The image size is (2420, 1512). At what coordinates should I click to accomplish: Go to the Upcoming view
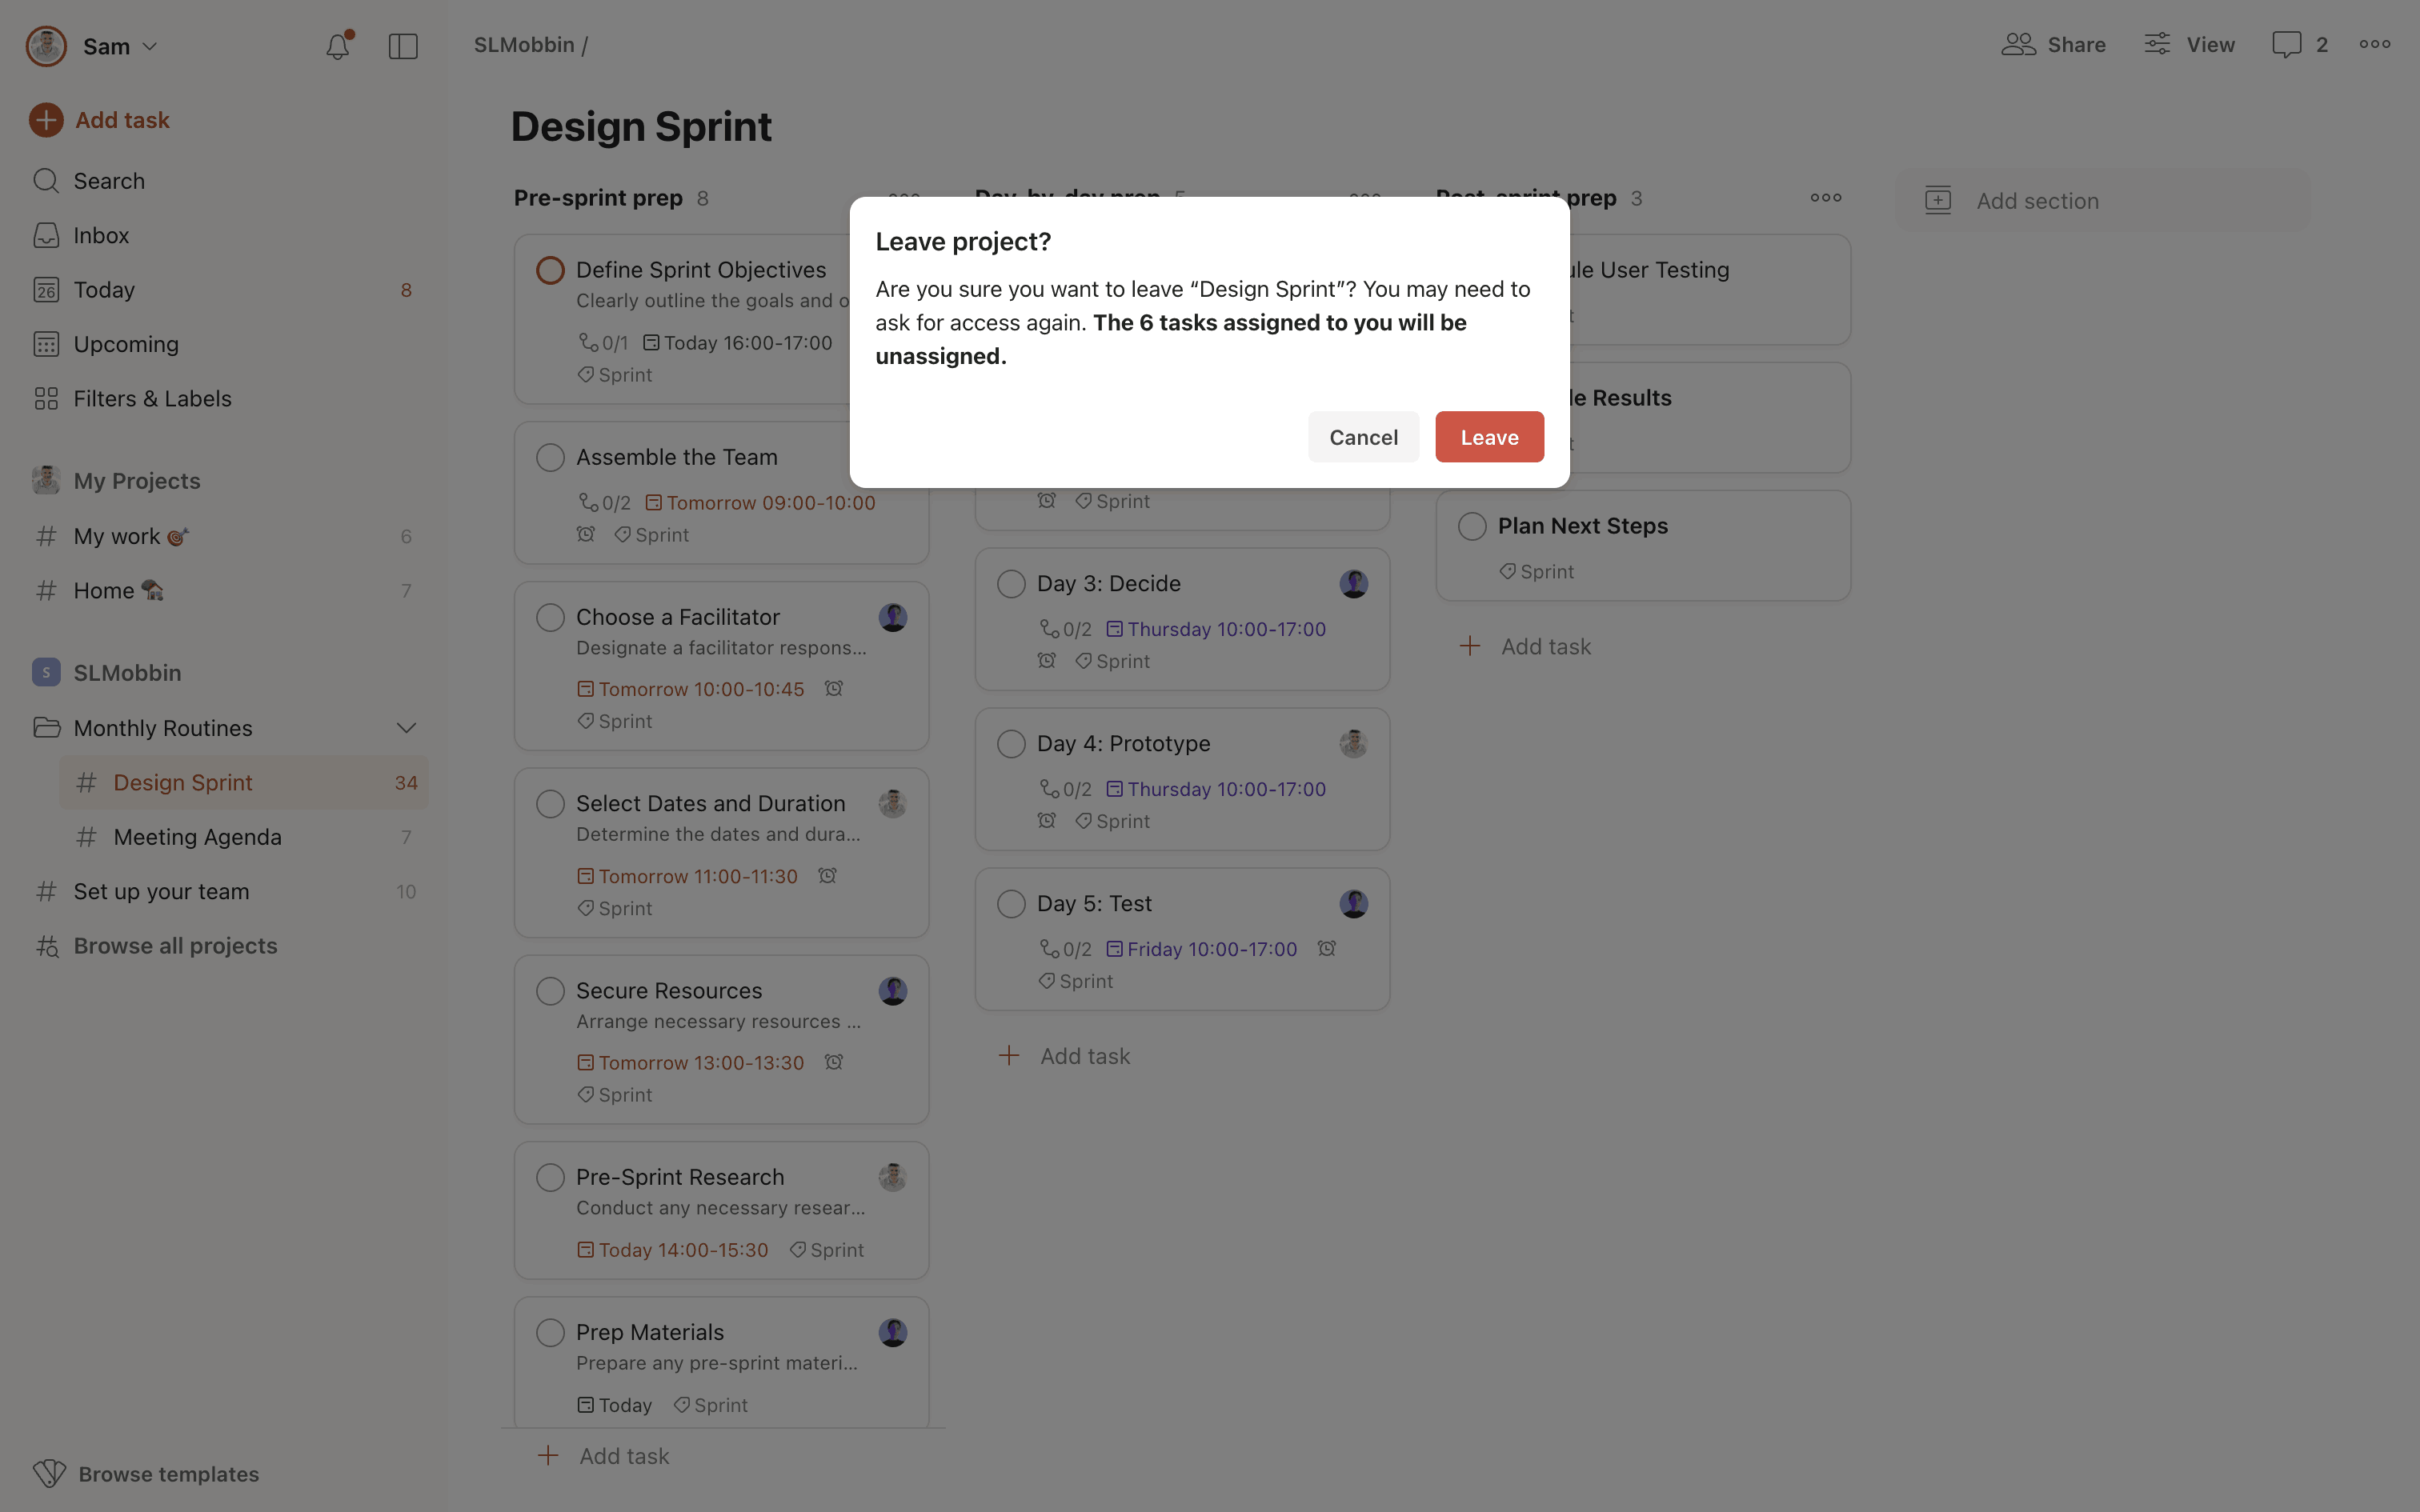point(126,344)
